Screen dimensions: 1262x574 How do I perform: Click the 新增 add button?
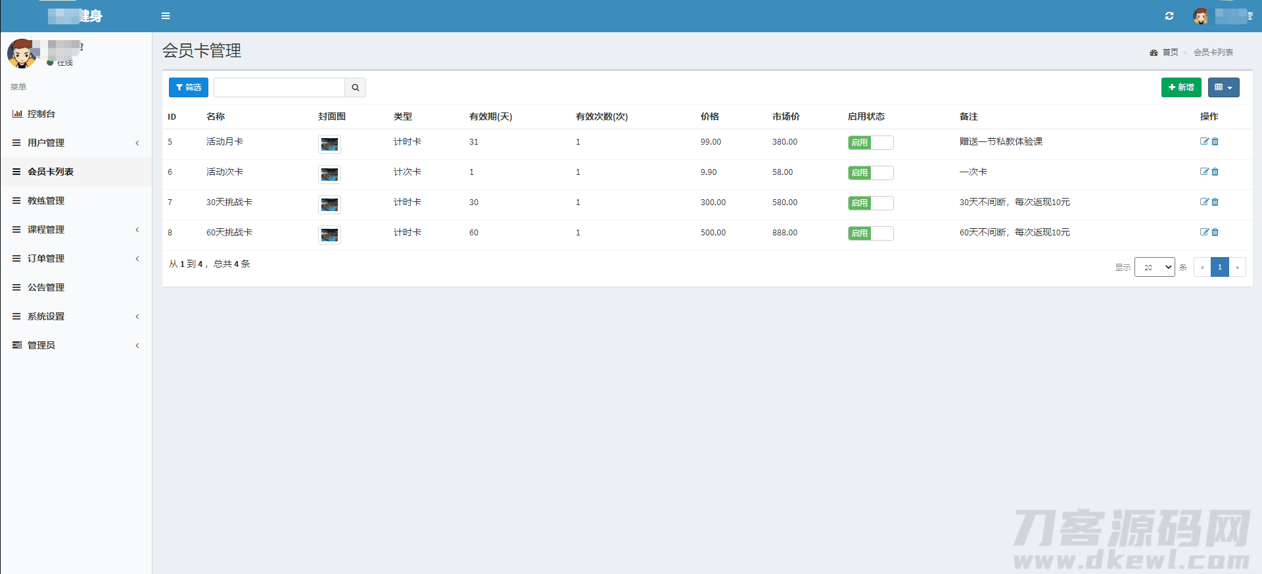click(x=1180, y=87)
